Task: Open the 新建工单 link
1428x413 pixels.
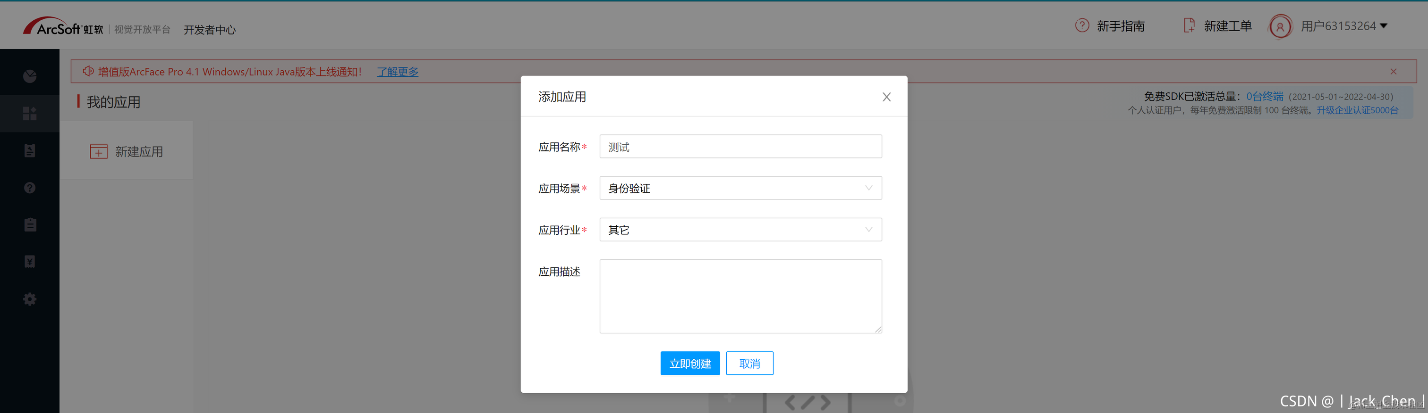Action: pyautogui.click(x=1227, y=26)
